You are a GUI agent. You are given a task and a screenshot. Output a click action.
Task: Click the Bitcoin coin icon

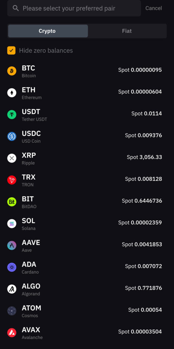12,71
